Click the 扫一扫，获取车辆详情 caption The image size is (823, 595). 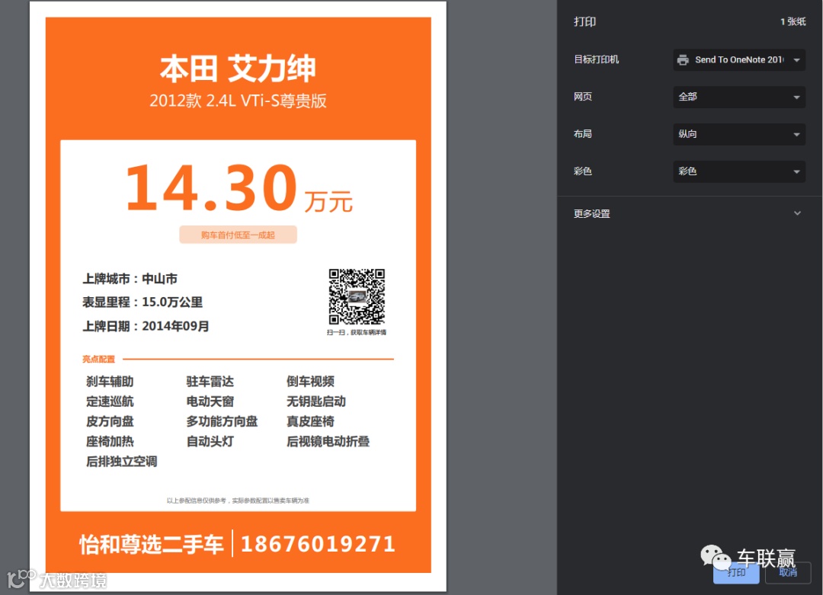point(357,332)
